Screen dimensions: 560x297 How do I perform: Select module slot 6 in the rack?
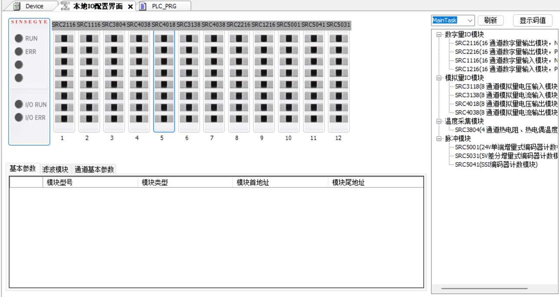pos(189,81)
